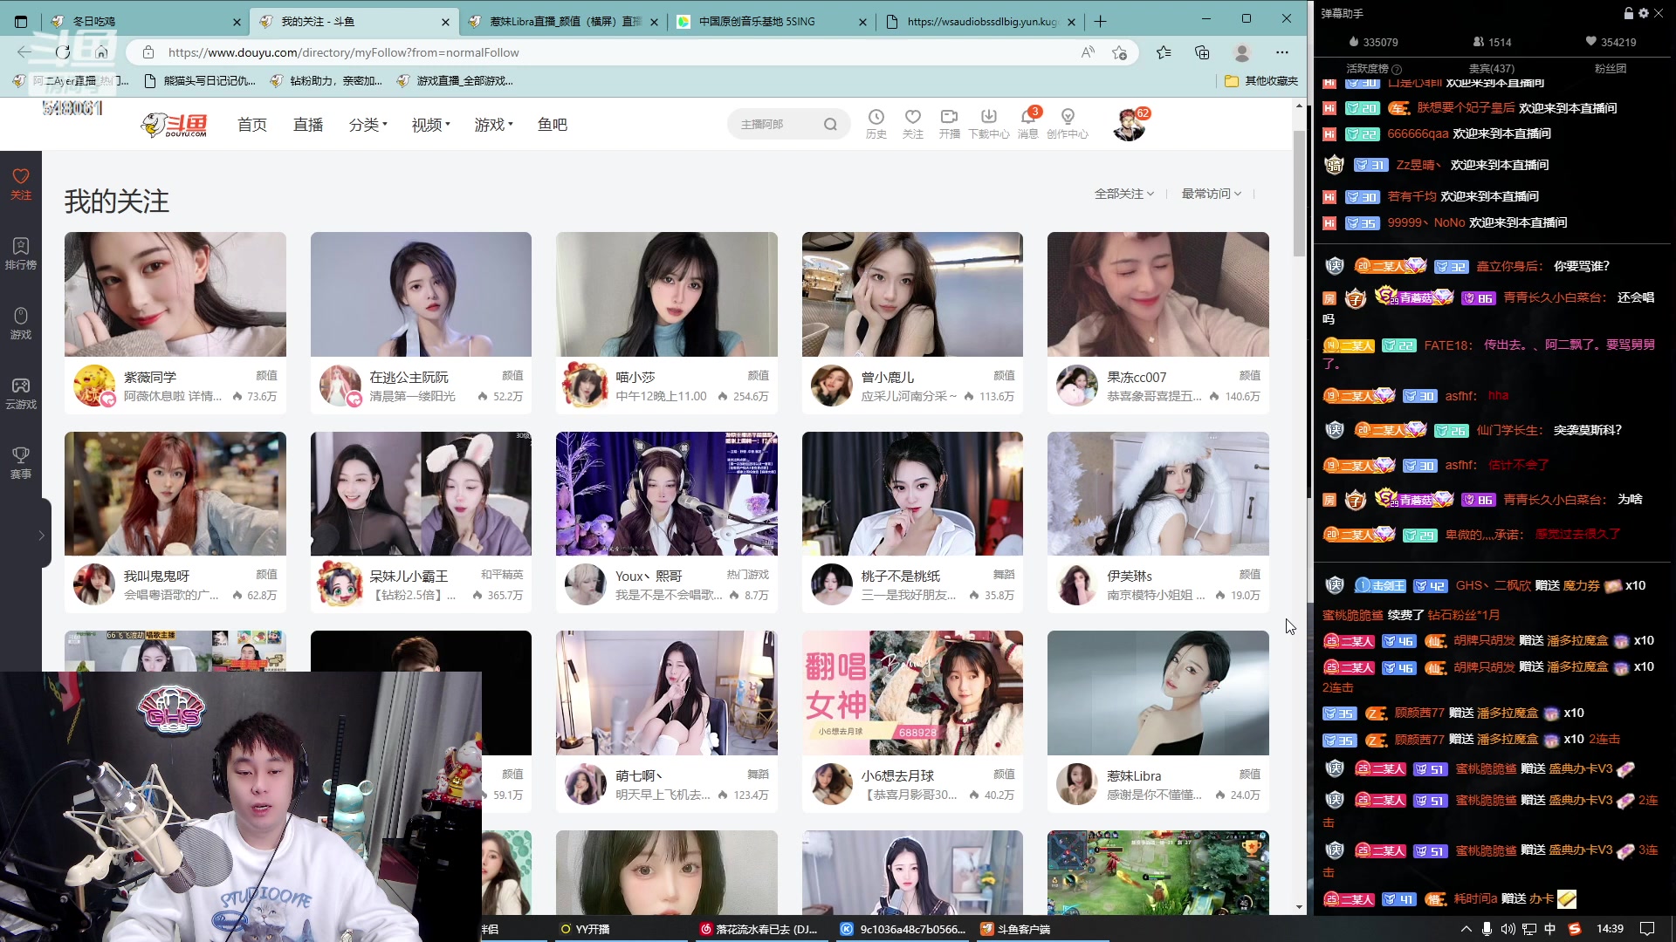Open the 游戏直播_全部游戏 bookmark
Image resolution: width=1676 pixels, height=942 pixels.
tap(454, 80)
